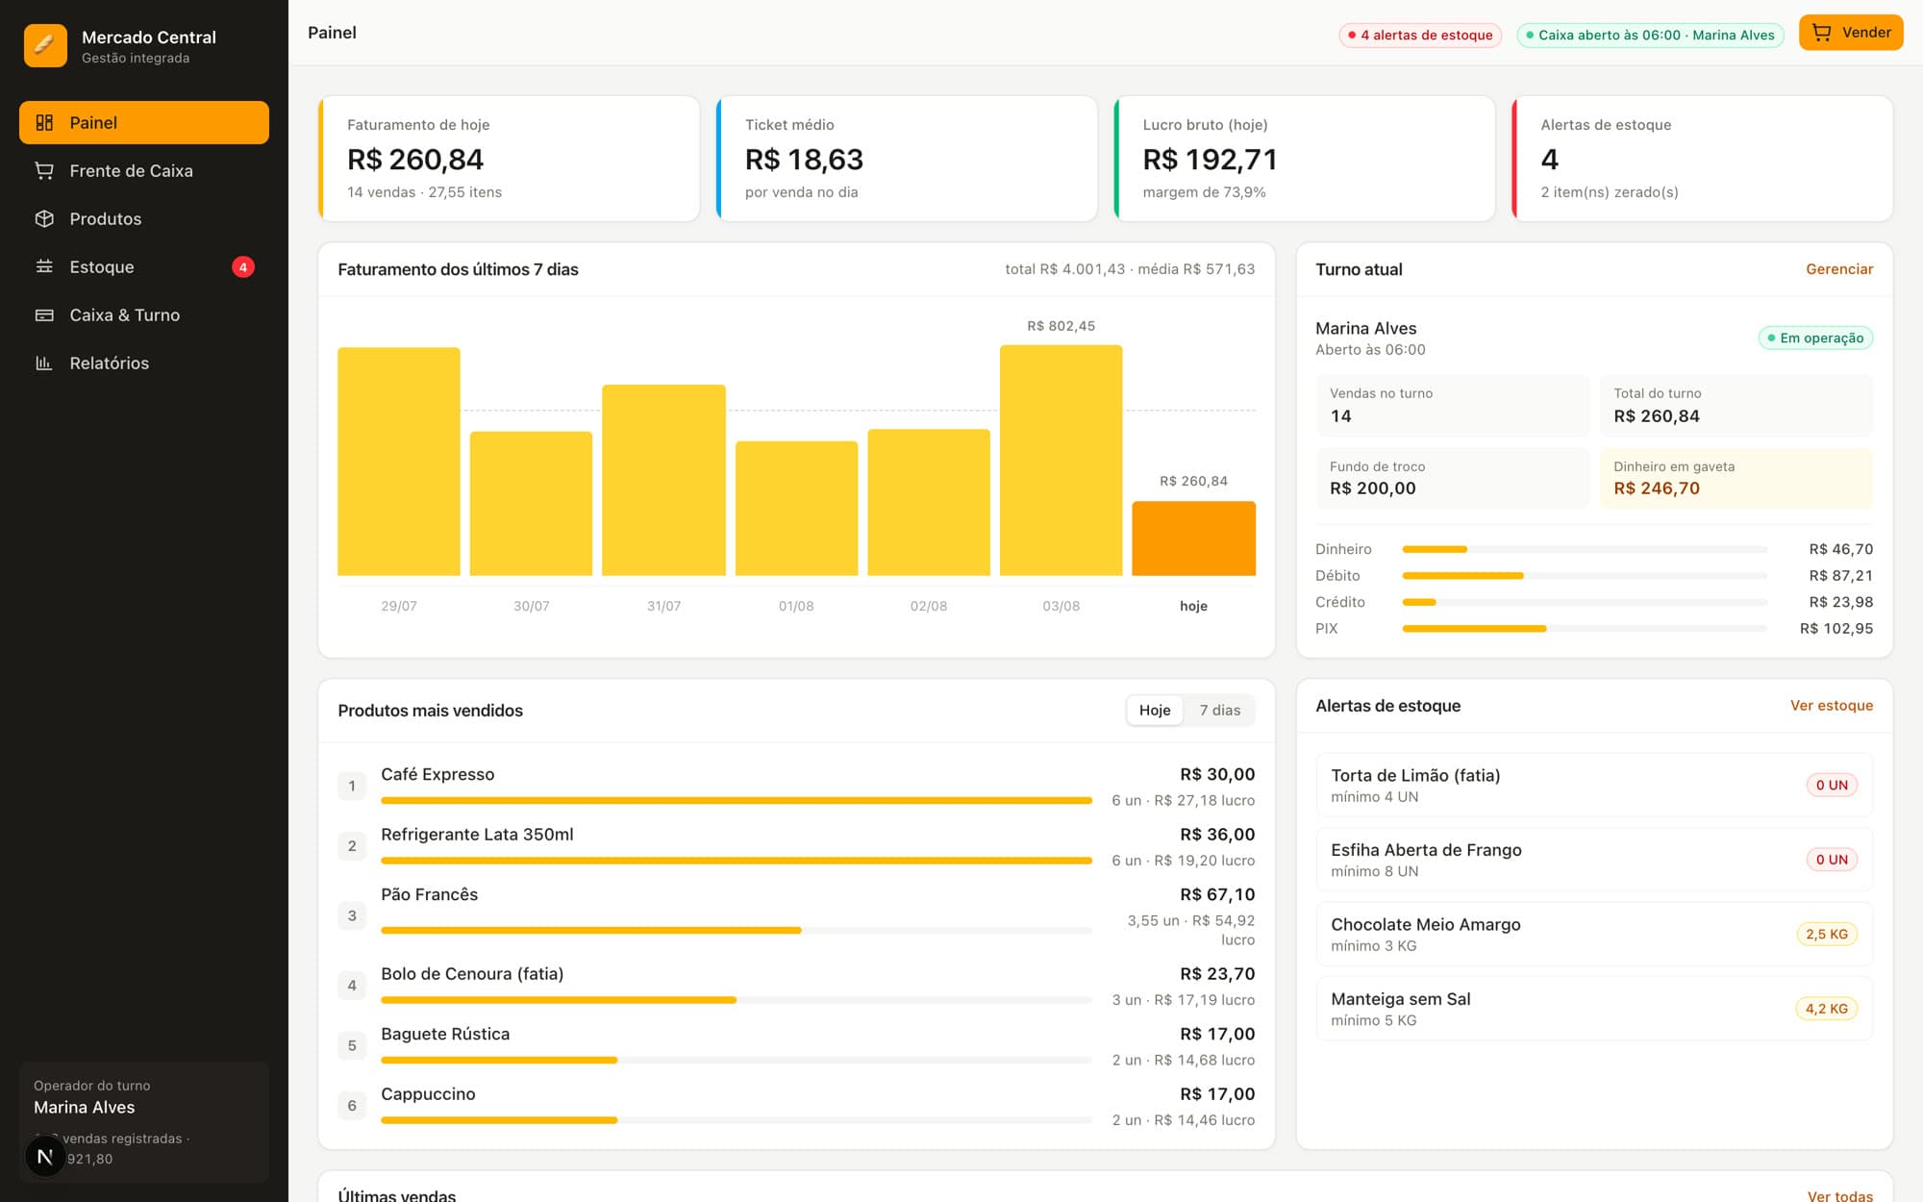Viewport: 1923px width, 1202px height.
Task: Click the red 4 badge beside Estoque
Action: click(x=243, y=266)
